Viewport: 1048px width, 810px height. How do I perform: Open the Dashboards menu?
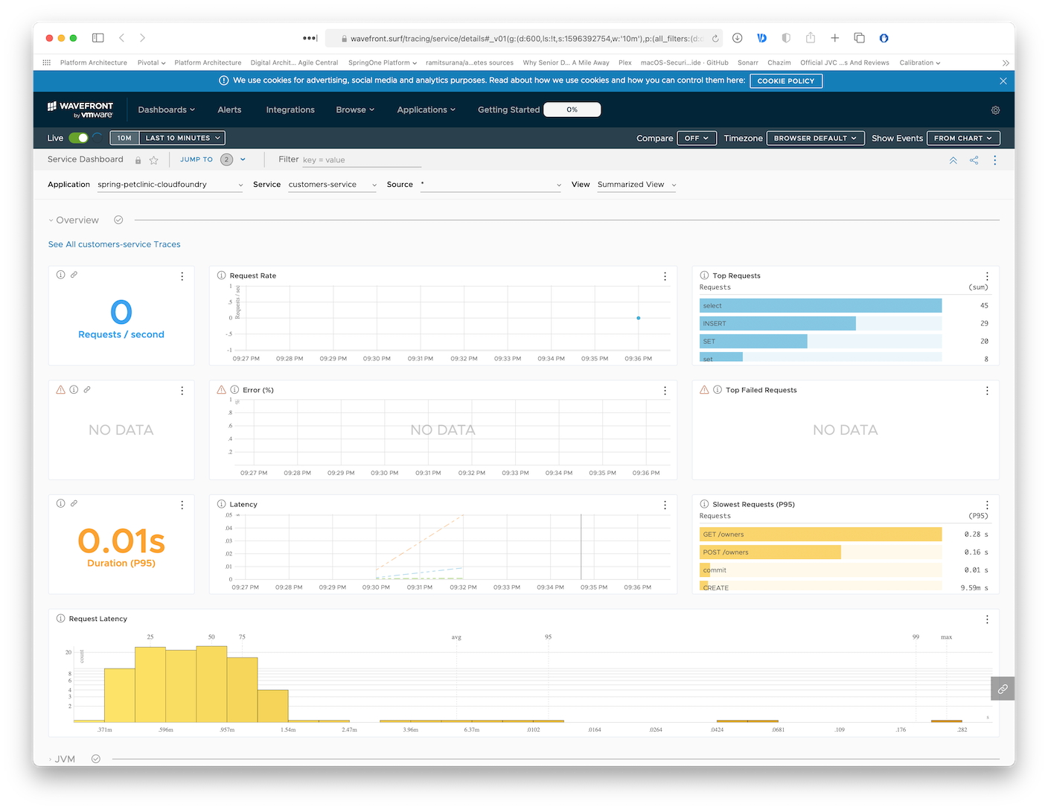point(167,110)
